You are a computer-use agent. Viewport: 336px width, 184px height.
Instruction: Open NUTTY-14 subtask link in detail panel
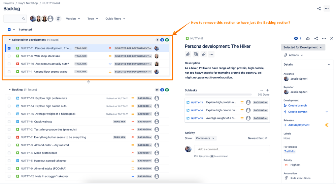pos(197,110)
